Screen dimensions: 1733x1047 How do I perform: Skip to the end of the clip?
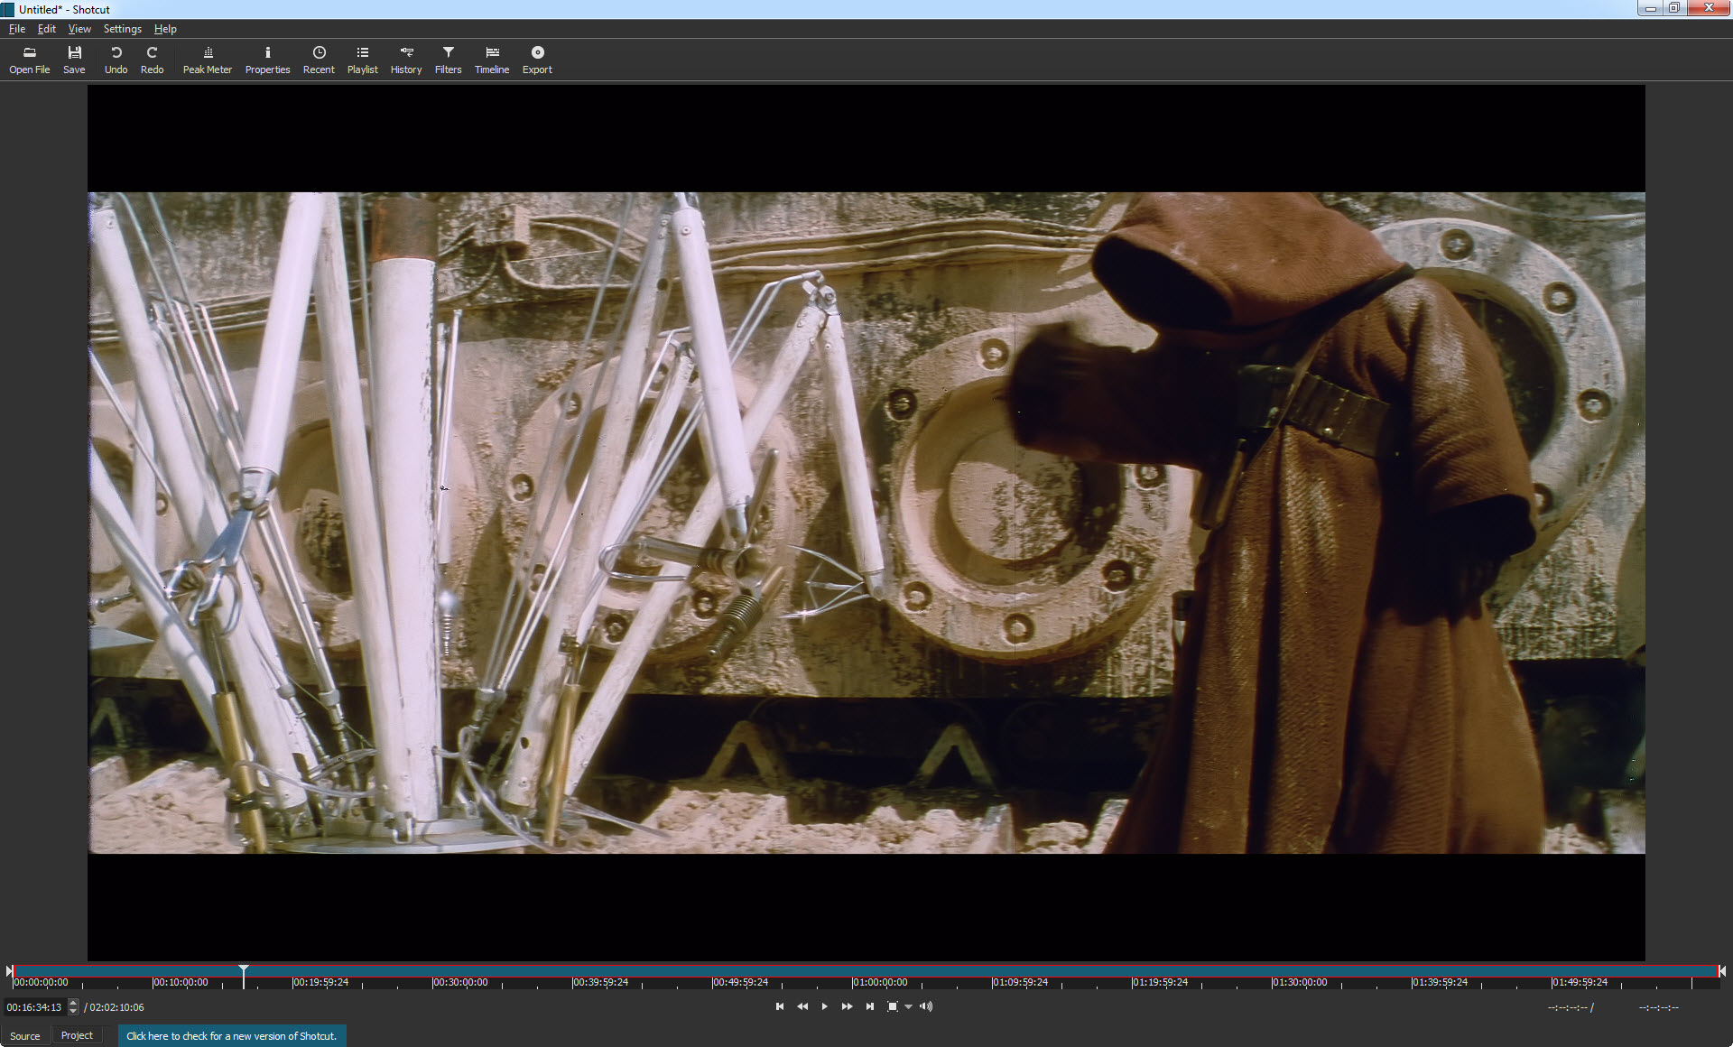coord(869,1006)
